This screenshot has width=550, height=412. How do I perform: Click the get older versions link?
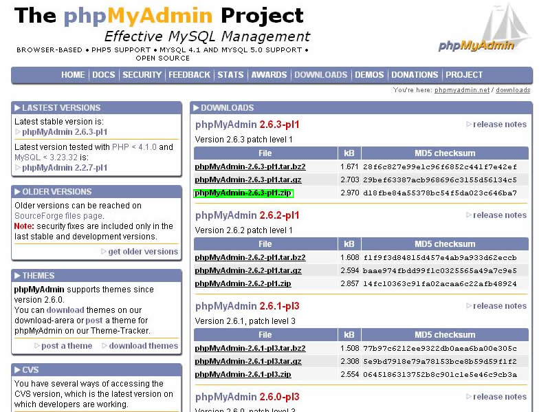[x=143, y=251]
